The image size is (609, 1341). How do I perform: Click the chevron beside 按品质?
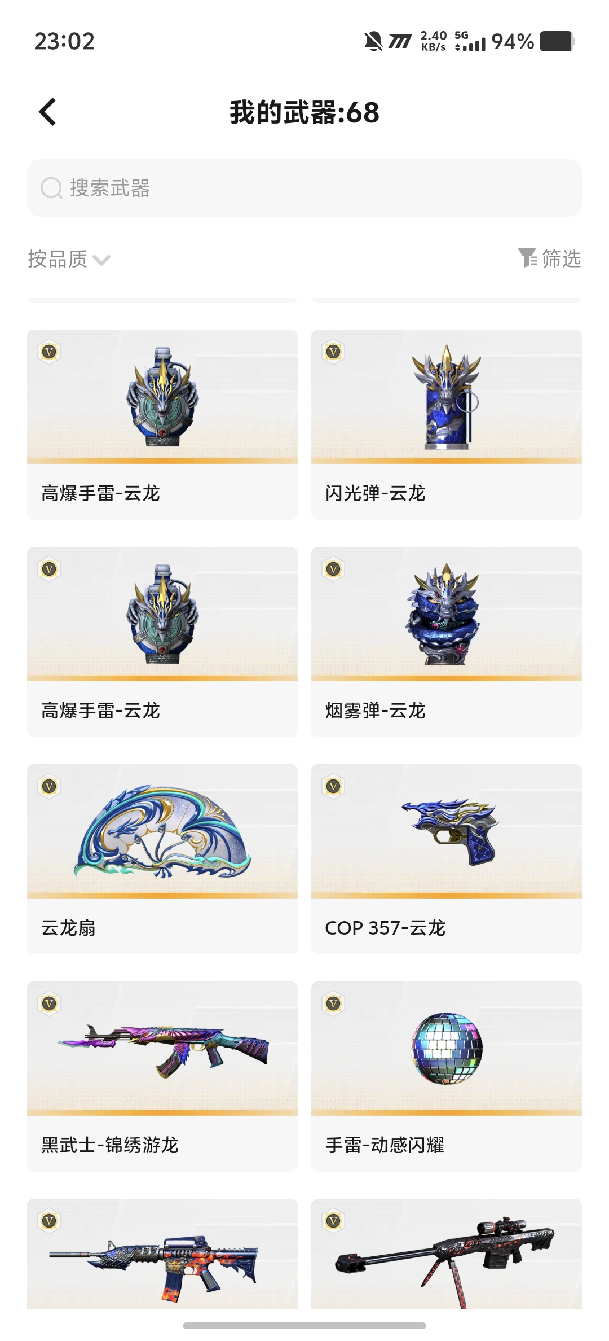pos(101,260)
